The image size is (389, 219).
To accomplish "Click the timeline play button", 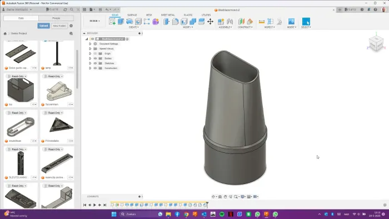I will [94, 205].
